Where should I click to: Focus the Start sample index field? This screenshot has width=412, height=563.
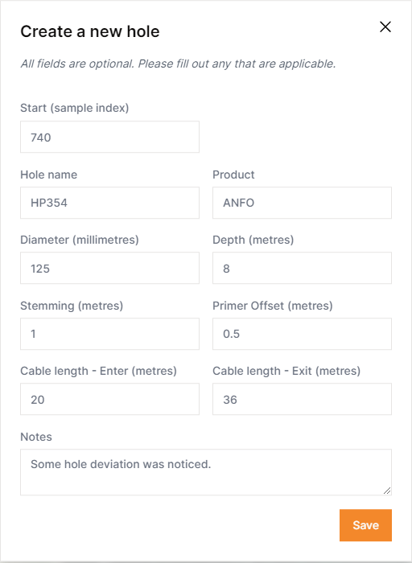[109, 137]
